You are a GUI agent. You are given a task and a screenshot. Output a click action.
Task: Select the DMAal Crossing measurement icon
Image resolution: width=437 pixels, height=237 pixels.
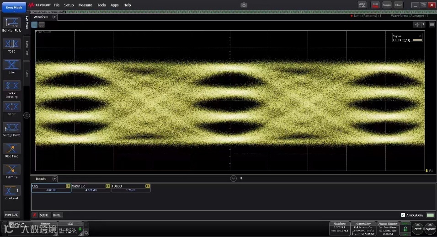[11, 86]
